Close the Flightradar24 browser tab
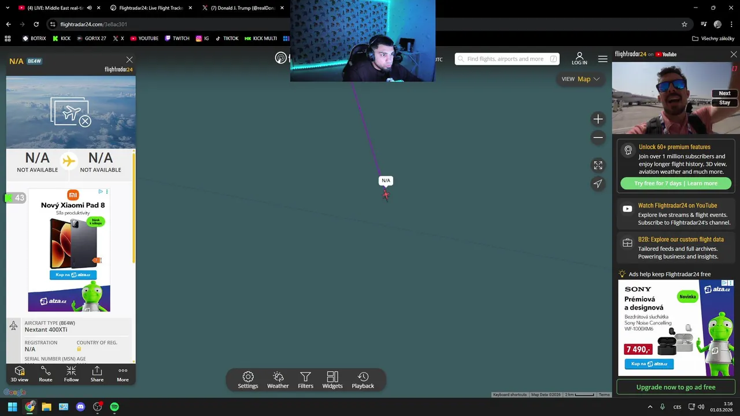The height and width of the screenshot is (416, 740). 190,8
